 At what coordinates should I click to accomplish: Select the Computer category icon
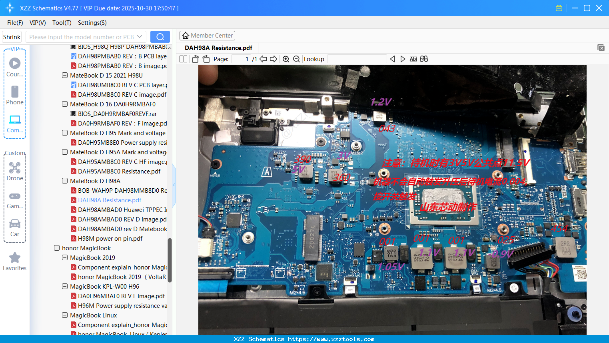15,124
